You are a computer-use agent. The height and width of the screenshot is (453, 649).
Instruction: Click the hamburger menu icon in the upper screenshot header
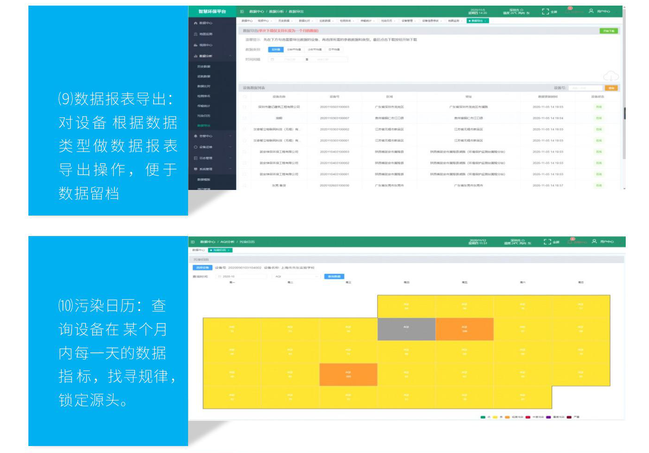click(242, 12)
